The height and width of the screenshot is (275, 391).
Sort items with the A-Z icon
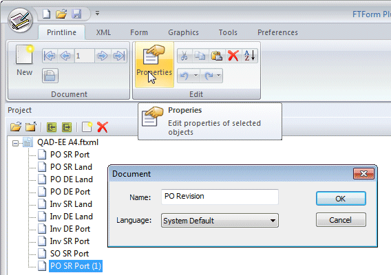click(250, 56)
